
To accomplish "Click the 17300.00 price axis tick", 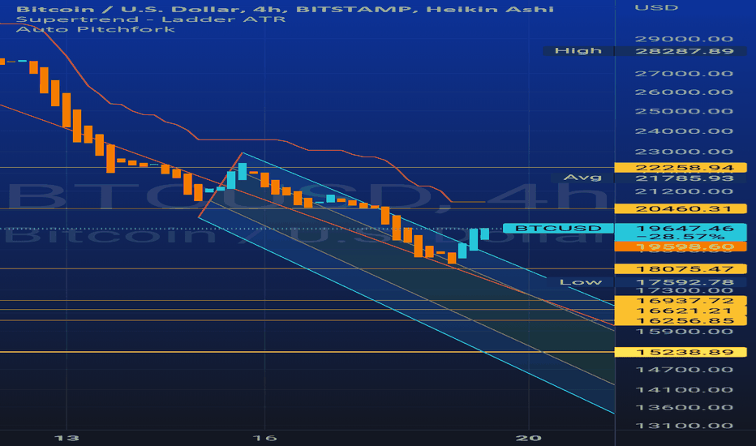I will pyautogui.click(x=684, y=291).
